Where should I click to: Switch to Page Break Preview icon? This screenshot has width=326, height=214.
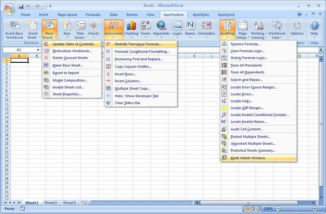tap(258, 208)
